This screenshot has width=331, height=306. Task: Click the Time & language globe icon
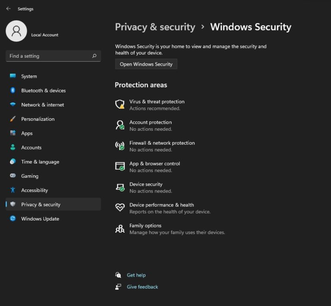coord(13,161)
